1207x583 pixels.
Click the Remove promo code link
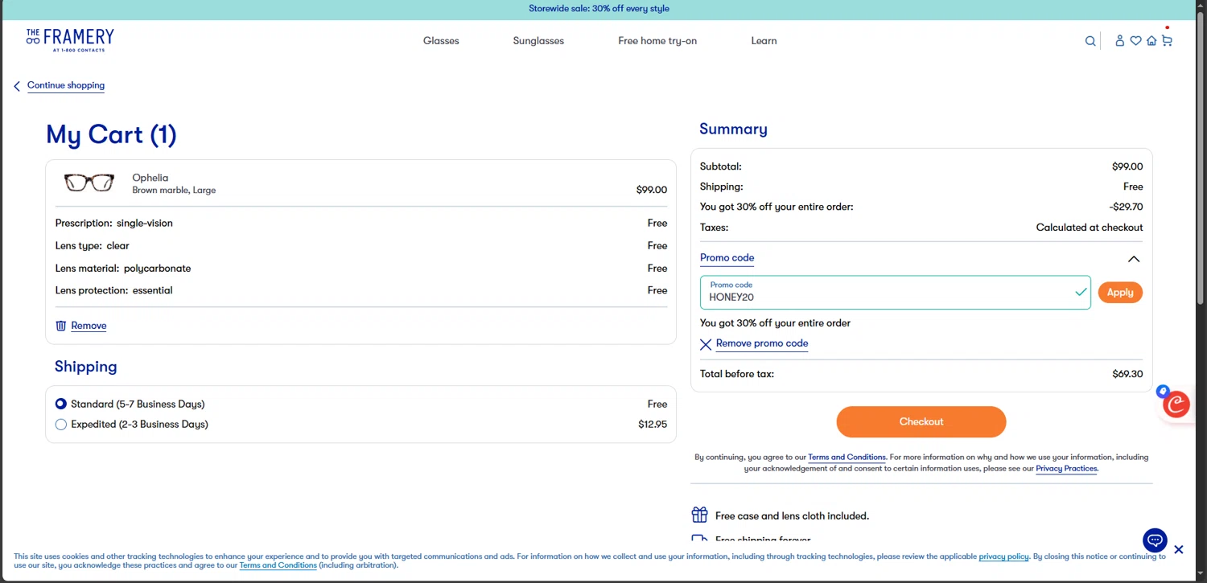point(762,343)
